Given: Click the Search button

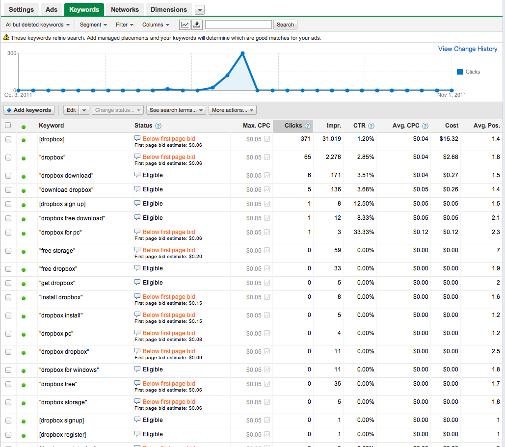Looking at the screenshot, I should [x=285, y=25].
